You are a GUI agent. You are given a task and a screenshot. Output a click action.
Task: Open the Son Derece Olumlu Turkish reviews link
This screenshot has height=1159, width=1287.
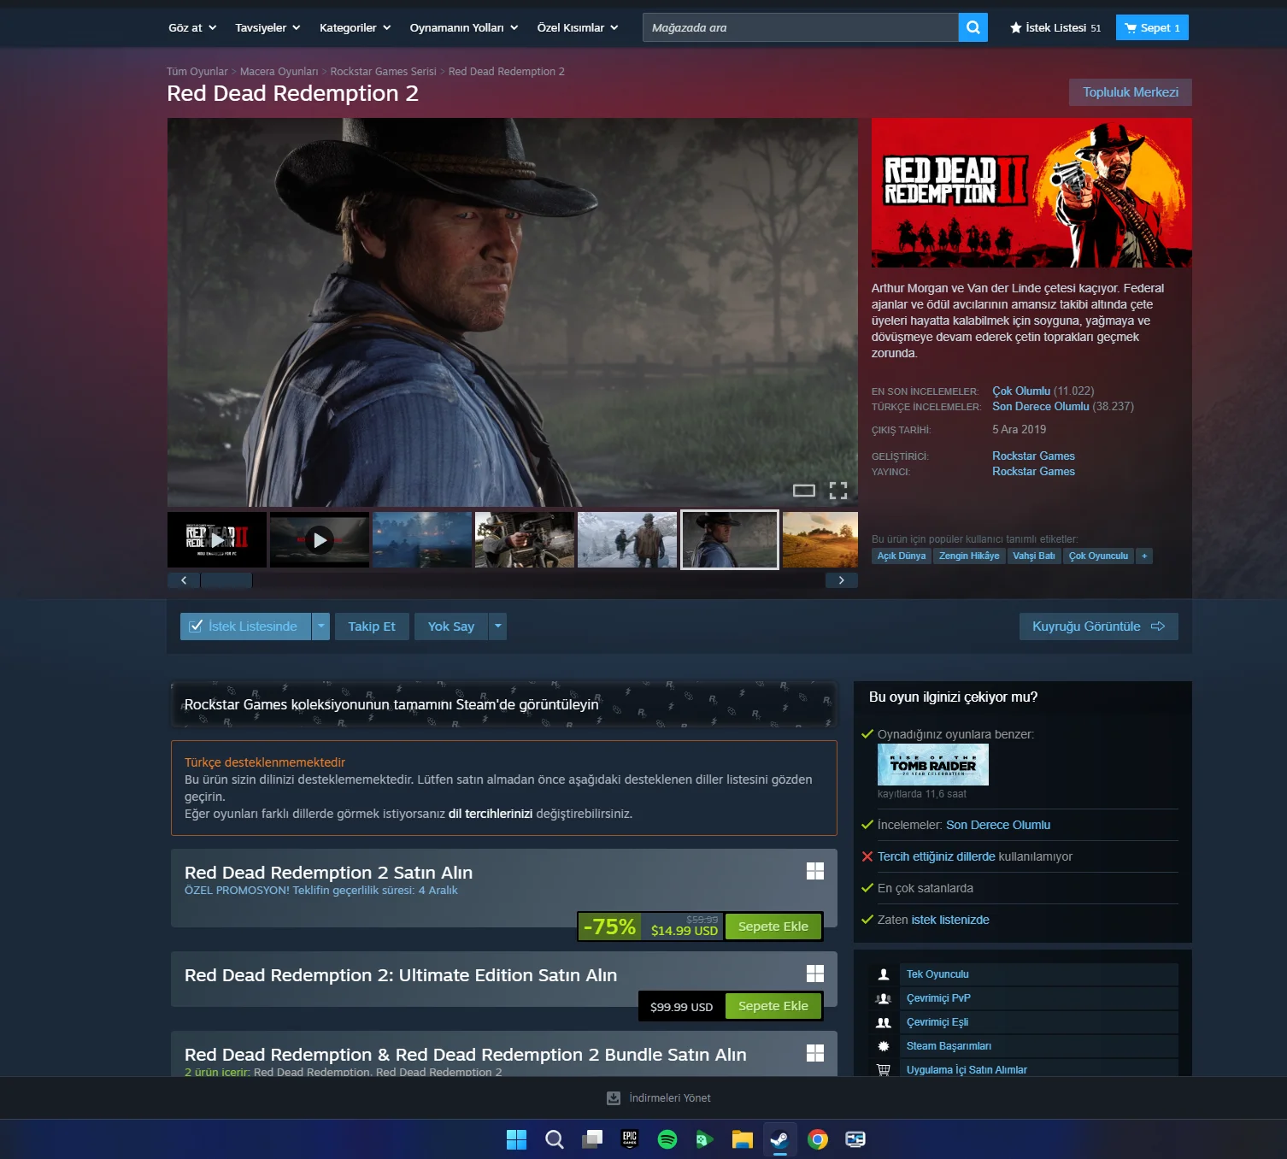1041,407
